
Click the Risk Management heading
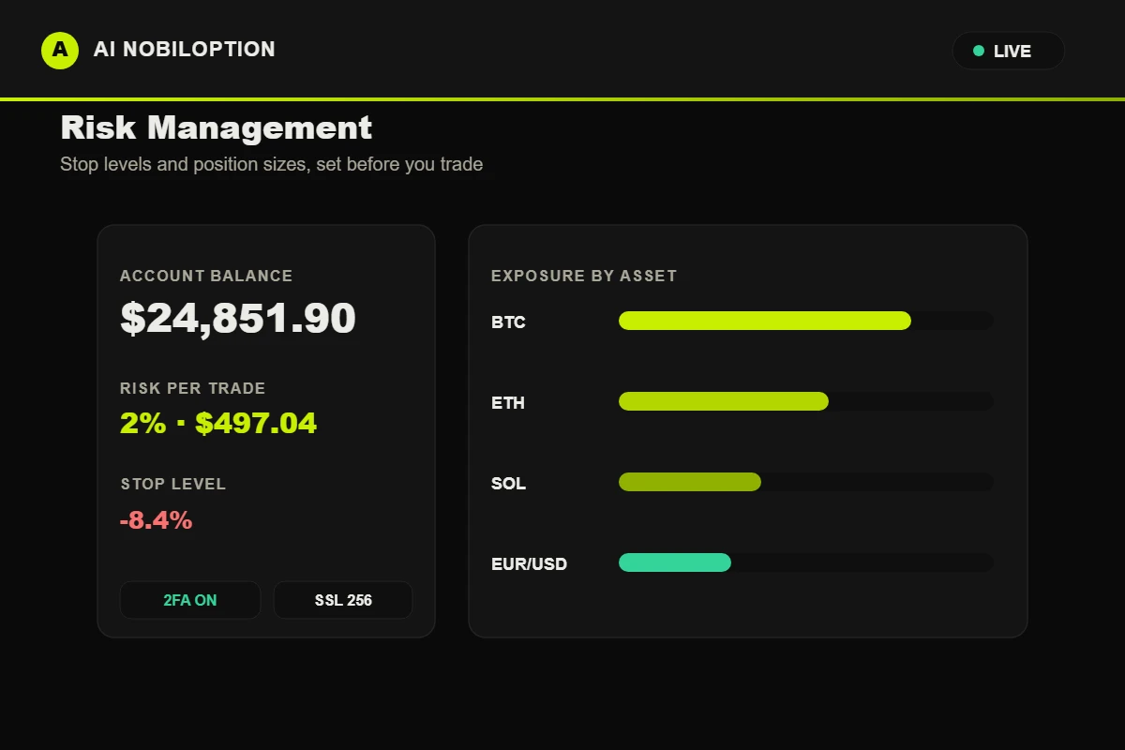coord(217,127)
